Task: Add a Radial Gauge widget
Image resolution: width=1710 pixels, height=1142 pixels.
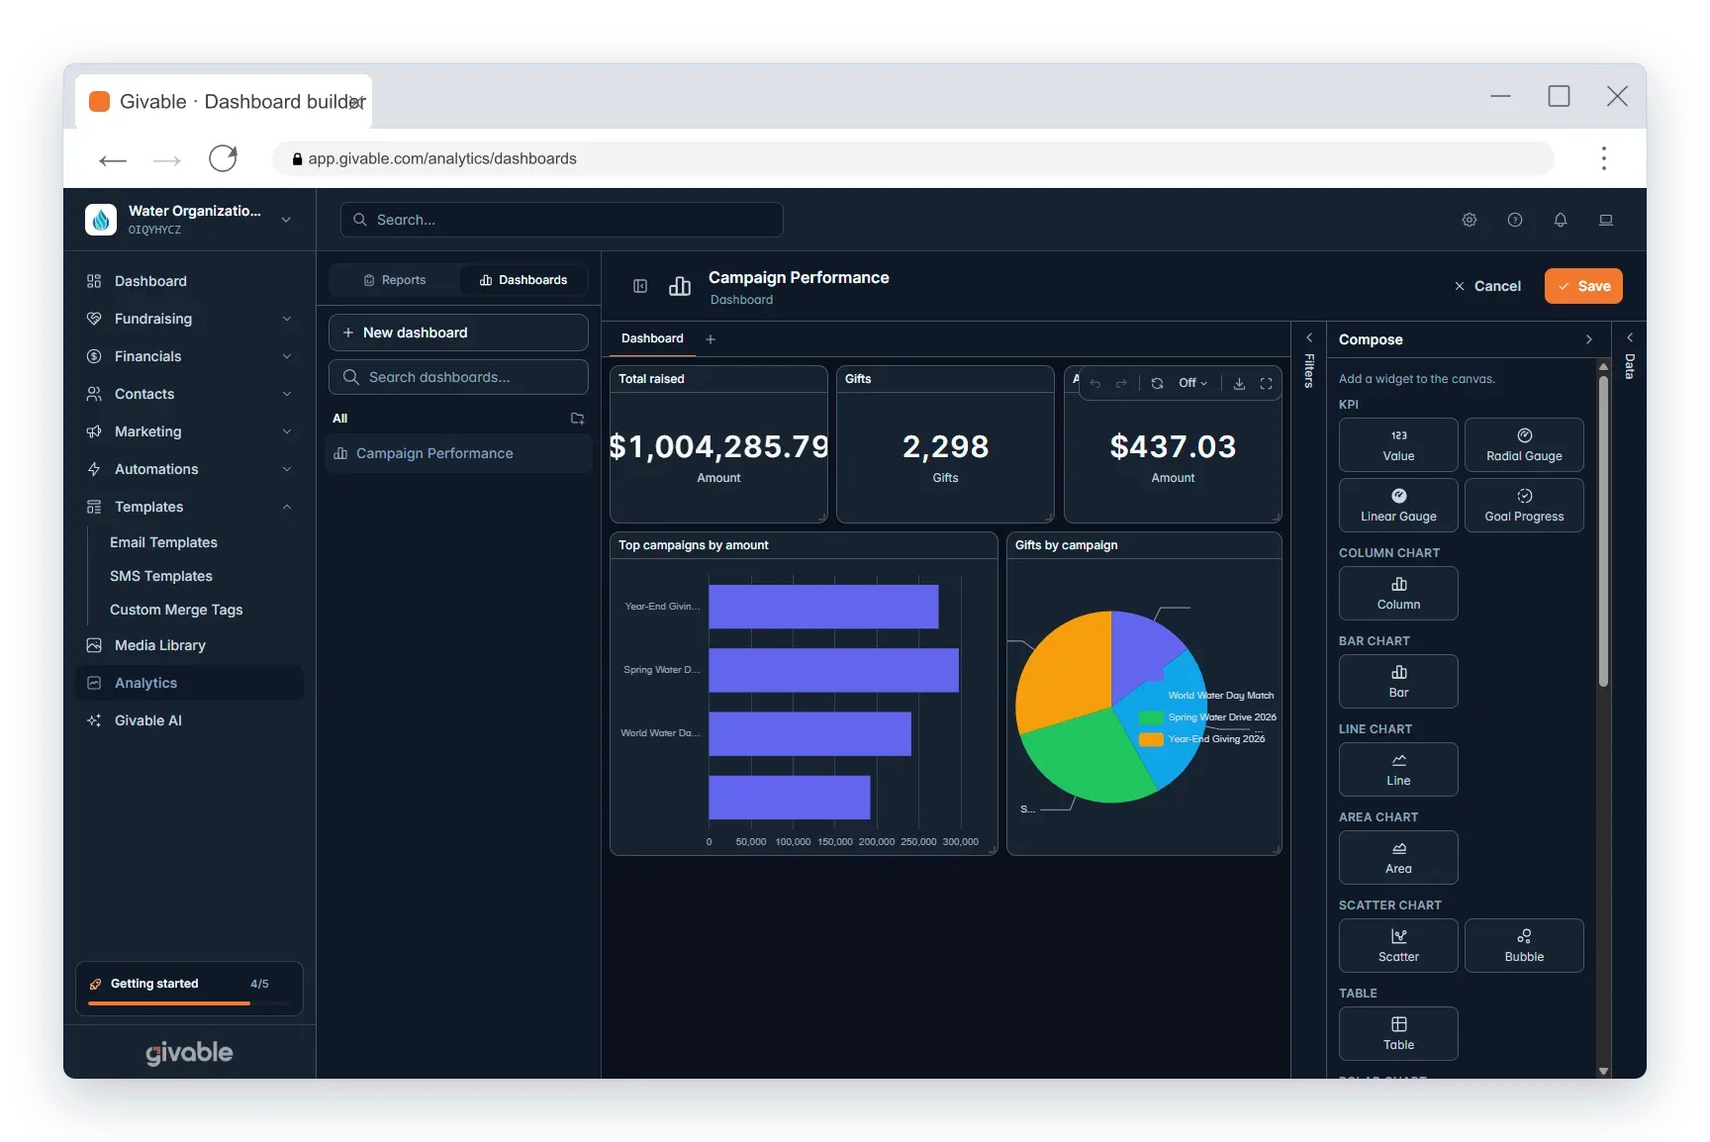Action: point(1524,444)
